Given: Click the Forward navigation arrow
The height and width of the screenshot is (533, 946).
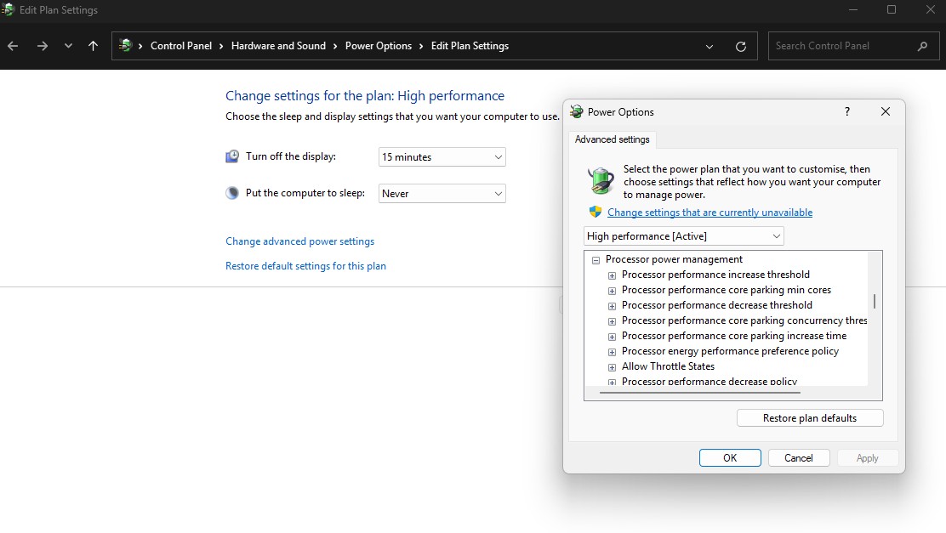Looking at the screenshot, I should (42, 46).
